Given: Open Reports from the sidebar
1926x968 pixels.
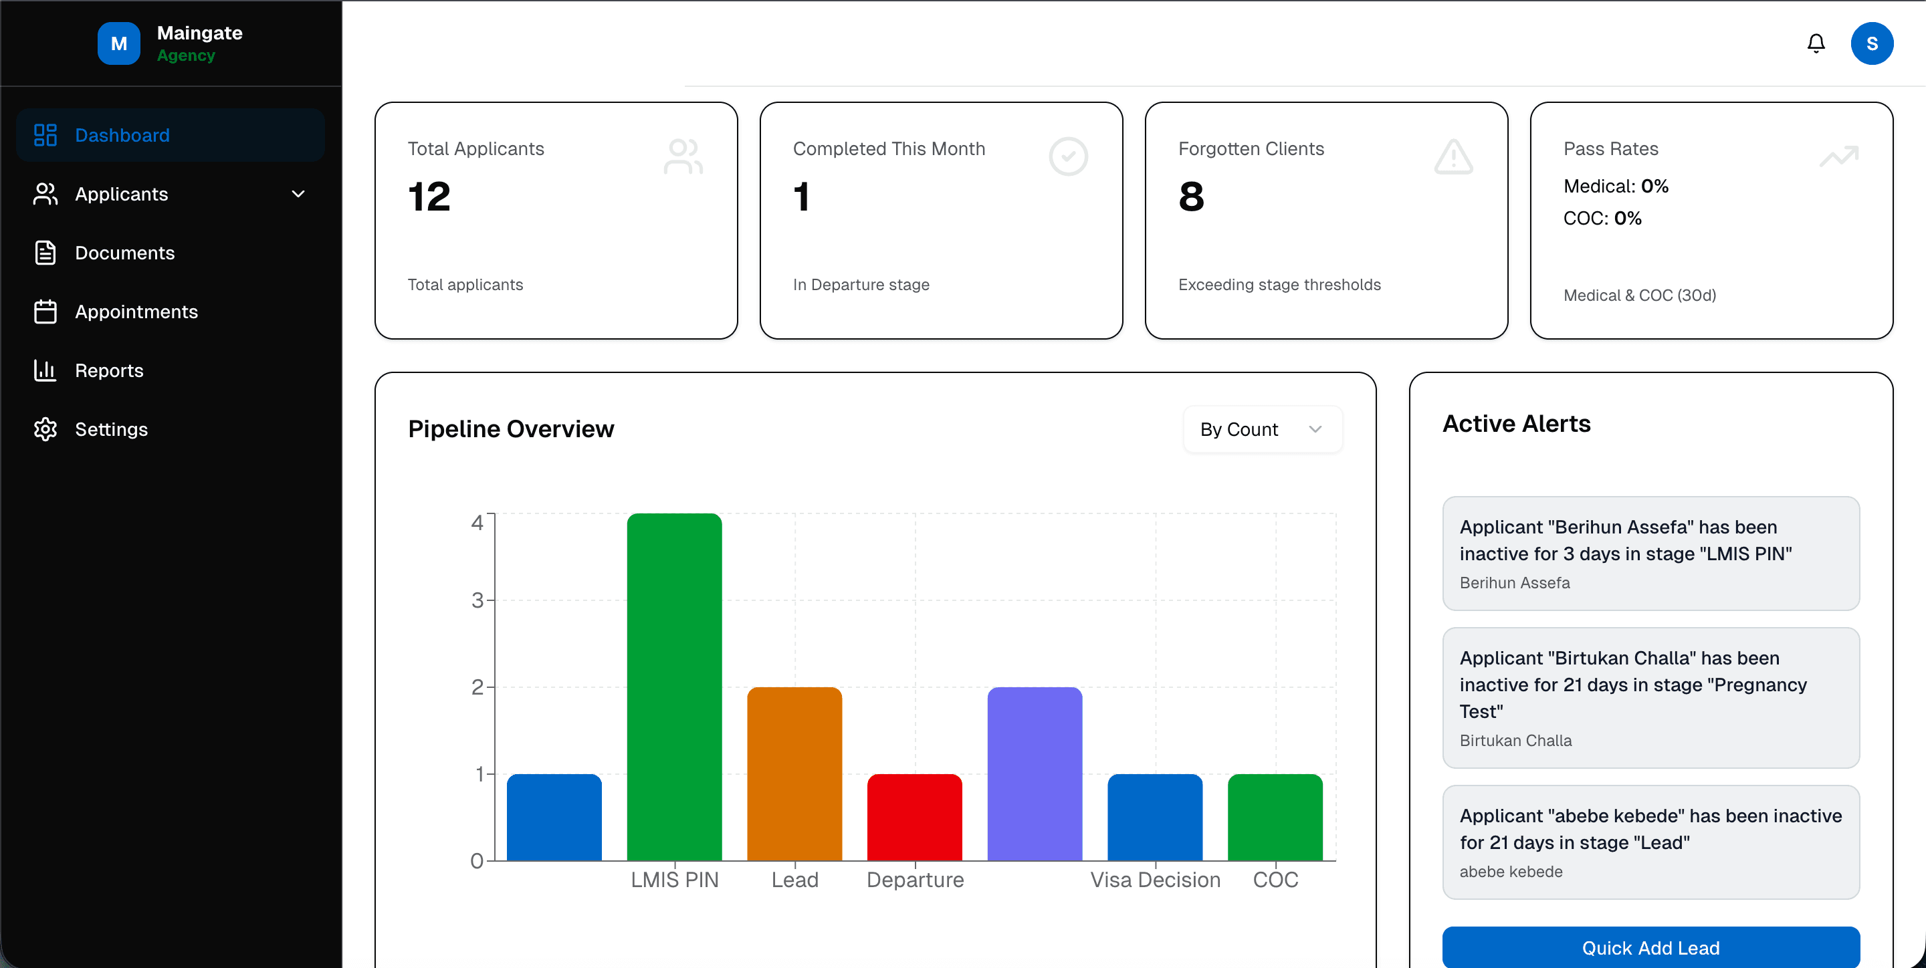Looking at the screenshot, I should pyautogui.click(x=171, y=371).
